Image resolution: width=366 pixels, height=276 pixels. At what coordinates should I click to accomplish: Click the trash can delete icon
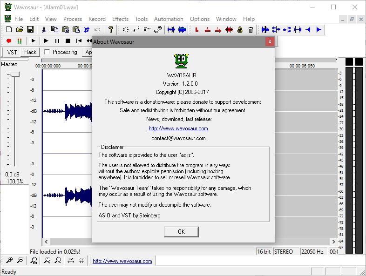(251, 30)
